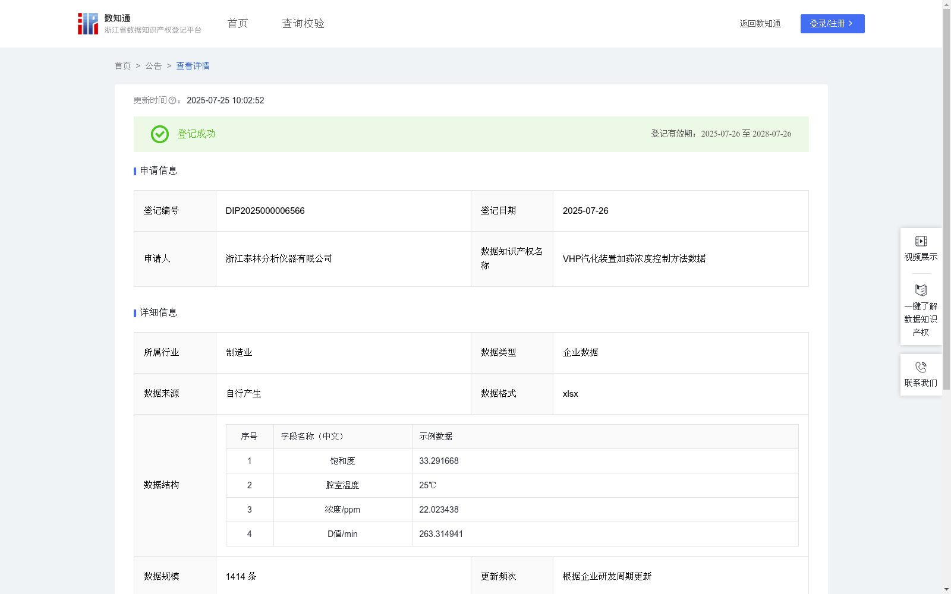
Task: Click the xlsx data format value
Action: pos(570,394)
